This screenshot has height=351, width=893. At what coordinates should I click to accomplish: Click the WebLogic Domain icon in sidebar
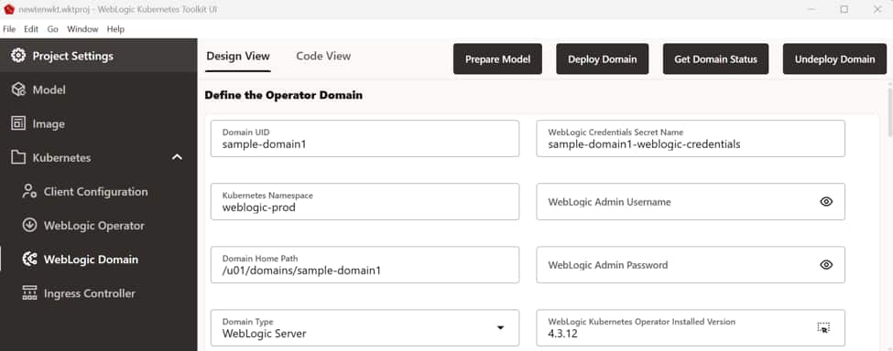(x=29, y=260)
